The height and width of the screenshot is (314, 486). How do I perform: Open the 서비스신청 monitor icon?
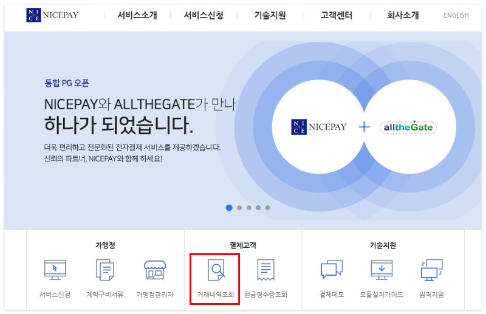[55, 270]
